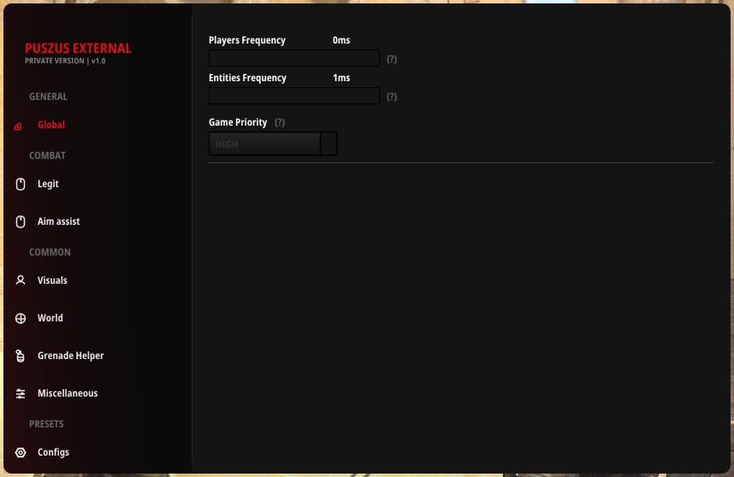Click the help (?) icon beside Game Priority
Screen dimensions: 734x477
click(x=280, y=123)
